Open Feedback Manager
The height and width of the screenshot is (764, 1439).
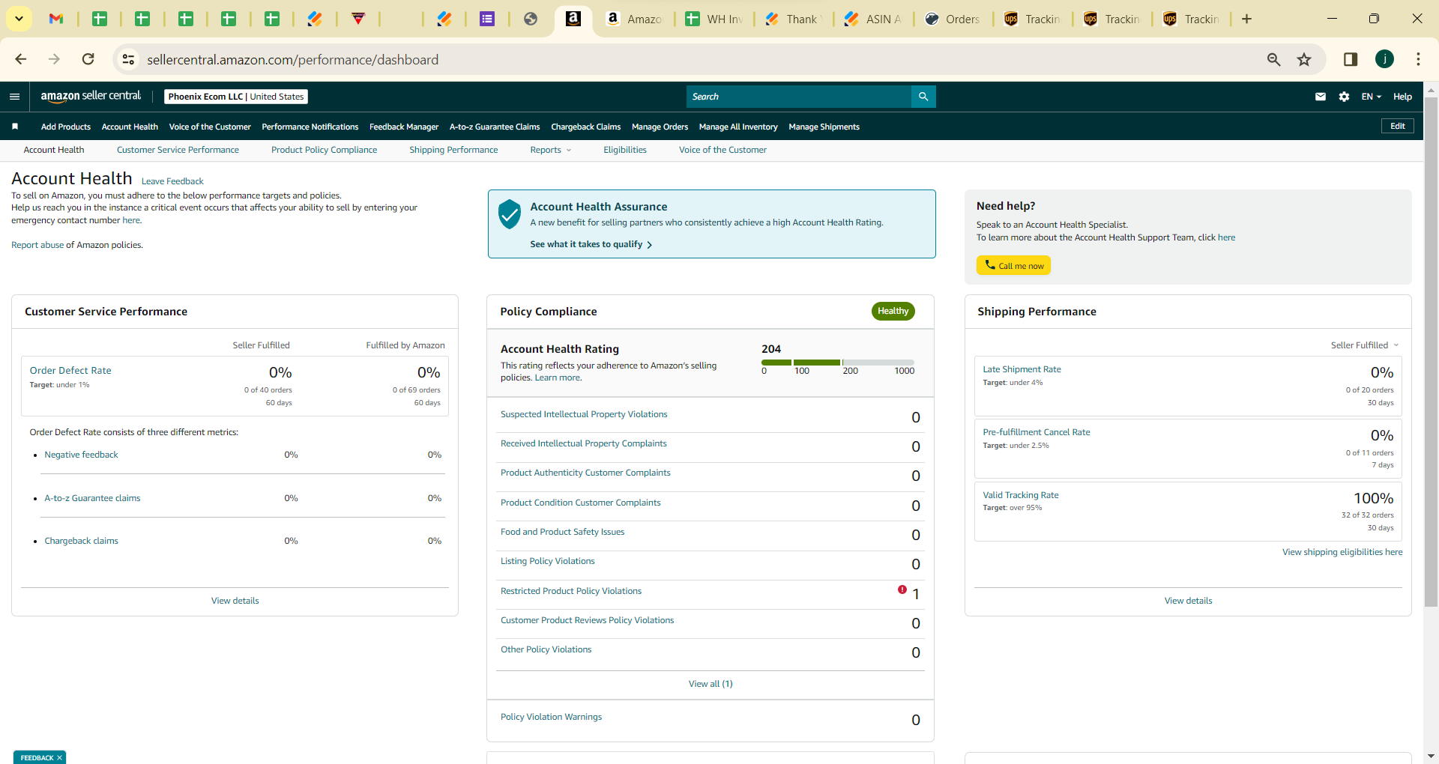(x=404, y=127)
